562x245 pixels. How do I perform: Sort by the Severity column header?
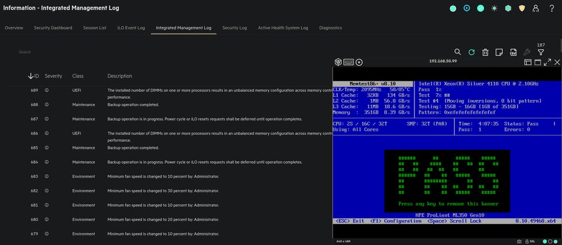(53, 76)
